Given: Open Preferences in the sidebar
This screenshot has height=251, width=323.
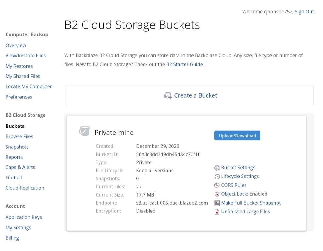Looking at the screenshot, I should tap(19, 97).
